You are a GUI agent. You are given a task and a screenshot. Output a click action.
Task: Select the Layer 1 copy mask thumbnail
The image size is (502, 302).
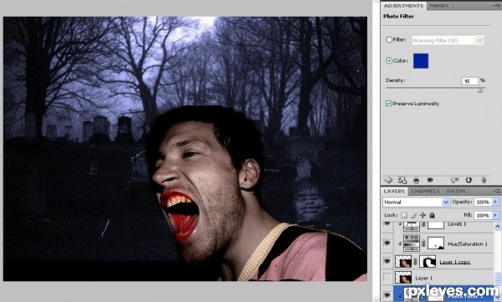(428, 261)
